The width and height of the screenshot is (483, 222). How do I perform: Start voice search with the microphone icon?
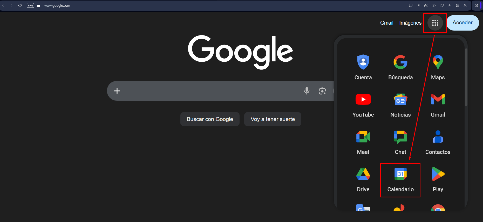(307, 91)
